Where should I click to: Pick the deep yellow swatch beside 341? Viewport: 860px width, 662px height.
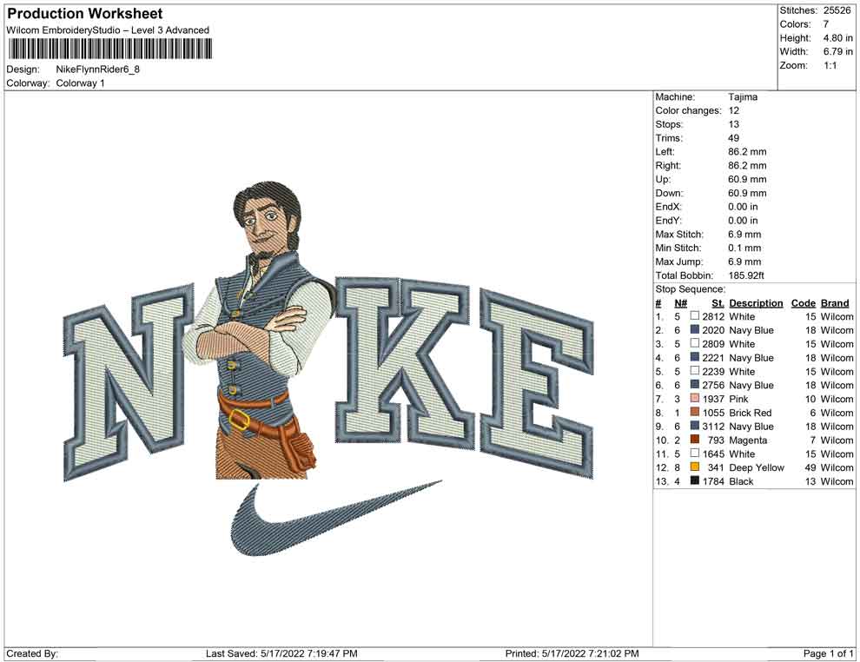coord(695,467)
